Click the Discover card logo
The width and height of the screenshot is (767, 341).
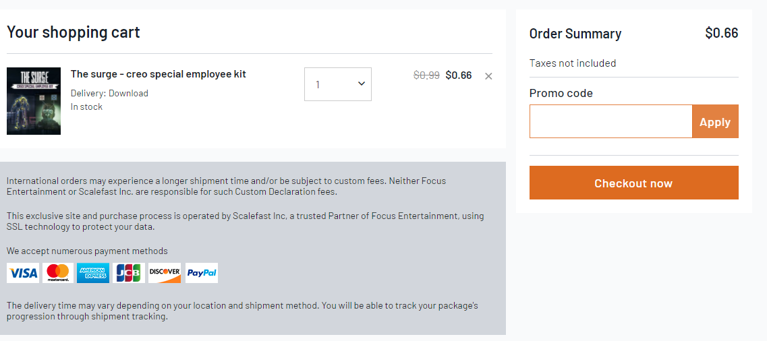pos(165,273)
